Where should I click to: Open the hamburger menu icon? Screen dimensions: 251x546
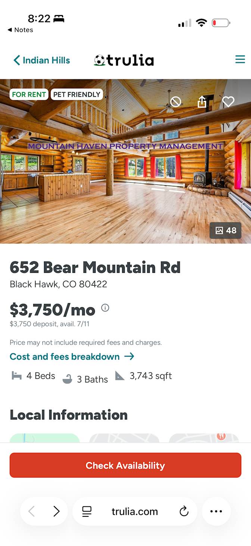(x=240, y=59)
